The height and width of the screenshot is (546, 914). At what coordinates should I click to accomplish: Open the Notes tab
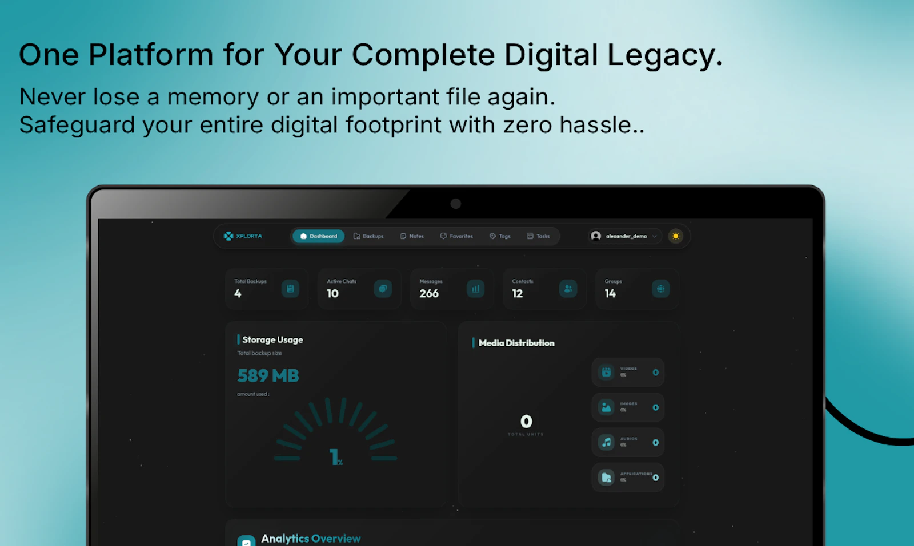(412, 236)
